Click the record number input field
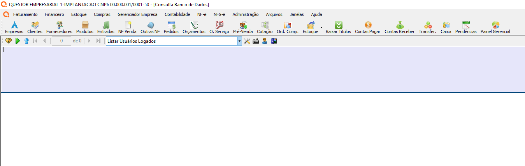525x166 pixels. coord(61,41)
